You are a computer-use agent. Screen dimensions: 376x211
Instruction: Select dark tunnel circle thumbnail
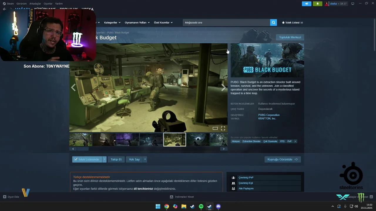tap(198, 139)
